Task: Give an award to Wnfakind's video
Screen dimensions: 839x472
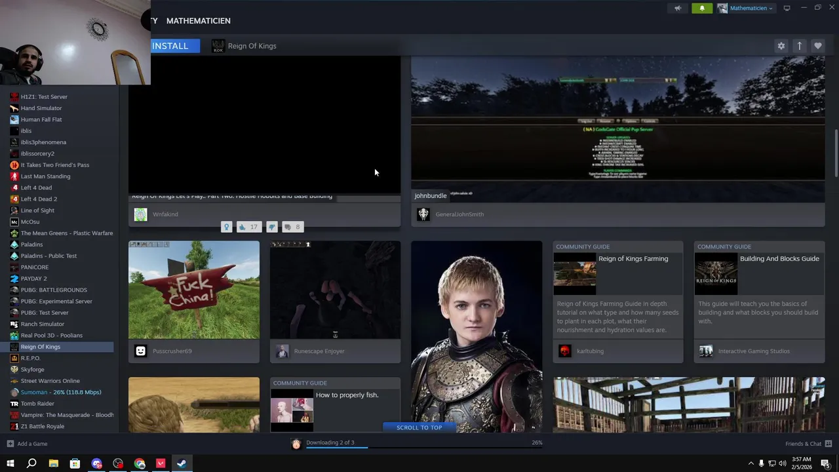Action: [227, 227]
